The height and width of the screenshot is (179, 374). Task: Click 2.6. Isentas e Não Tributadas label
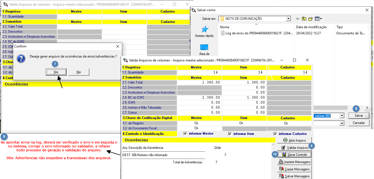[x=149, y=108]
